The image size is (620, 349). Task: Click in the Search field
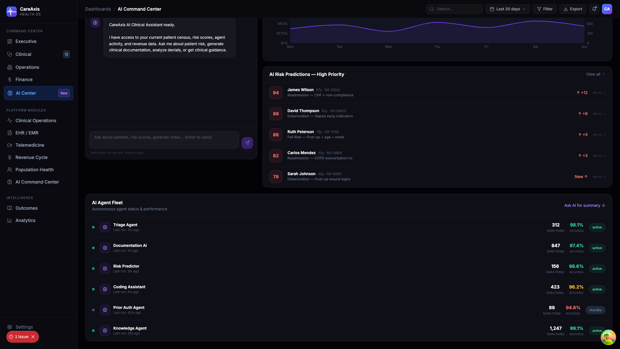tap(455, 9)
